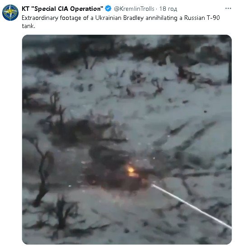The height and width of the screenshot is (249, 238).
Task: Click the white tracer streak in footage
Action: 191,207
